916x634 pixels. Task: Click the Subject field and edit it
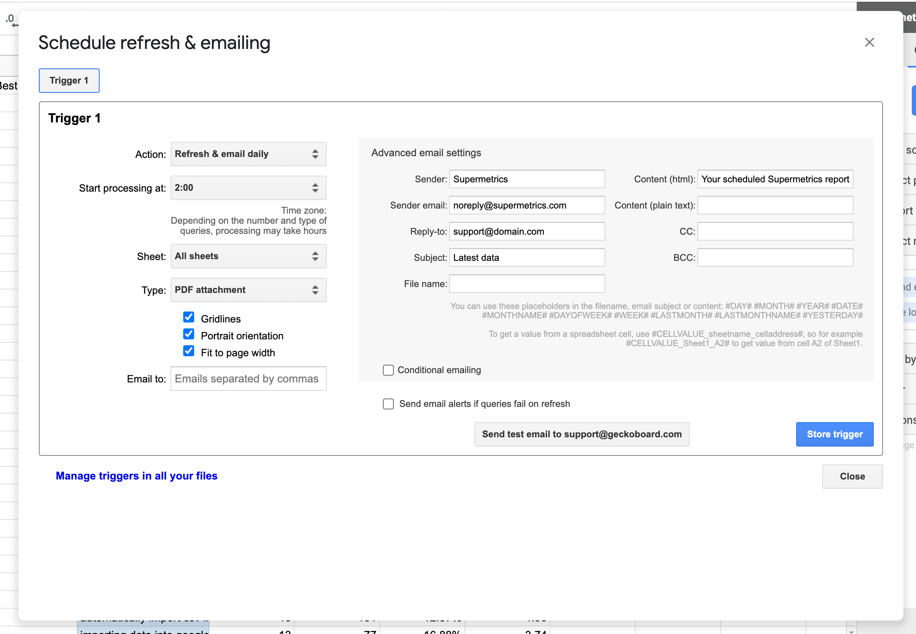pyautogui.click(x=527, y=257)
